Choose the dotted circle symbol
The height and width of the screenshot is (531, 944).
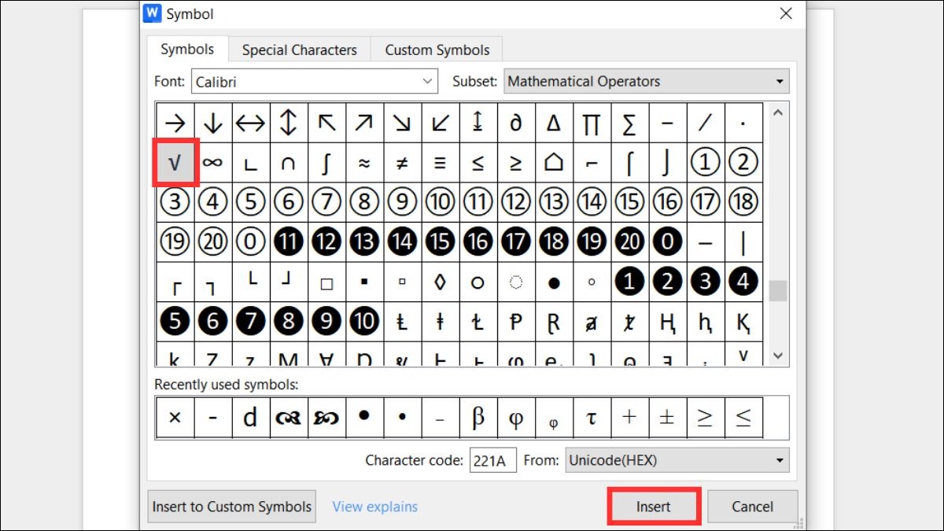[515, 282]
